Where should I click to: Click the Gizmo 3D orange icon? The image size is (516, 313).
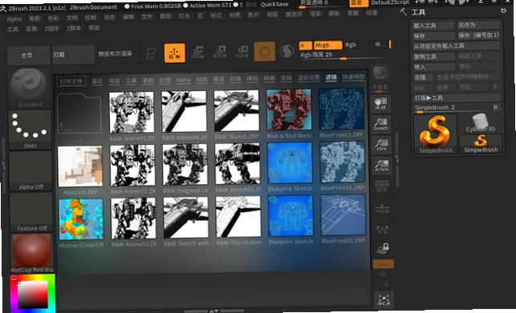tap(264, 51)
